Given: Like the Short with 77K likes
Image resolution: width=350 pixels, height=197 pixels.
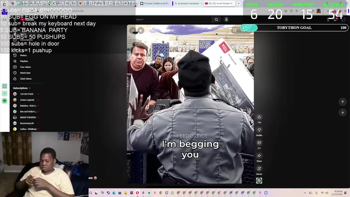Looking at the screenshot, I should (259, 117).
